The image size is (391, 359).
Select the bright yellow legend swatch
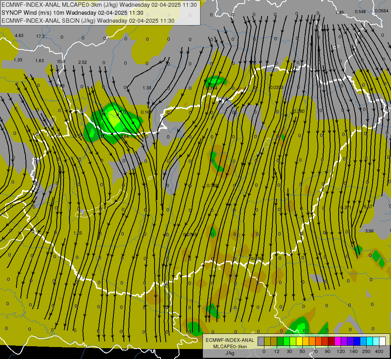click(300, 341)
